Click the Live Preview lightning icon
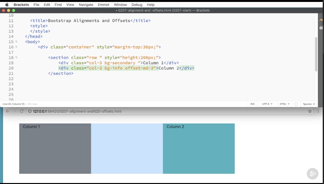Viewport: 324px width, 184px height. pos(321,20)
